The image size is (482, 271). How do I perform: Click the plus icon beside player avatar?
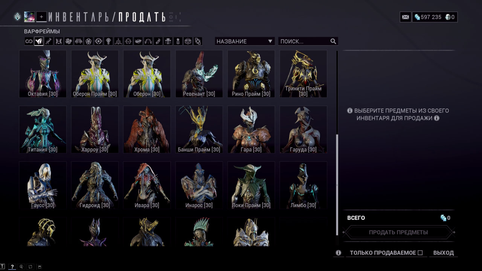pyautogui.click(x=41, y=17)
